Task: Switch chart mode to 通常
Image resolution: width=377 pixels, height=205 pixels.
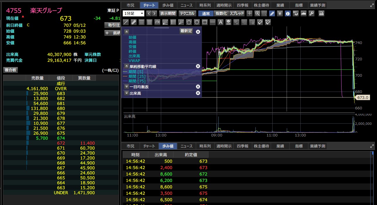Action: (x=206, y=13)
